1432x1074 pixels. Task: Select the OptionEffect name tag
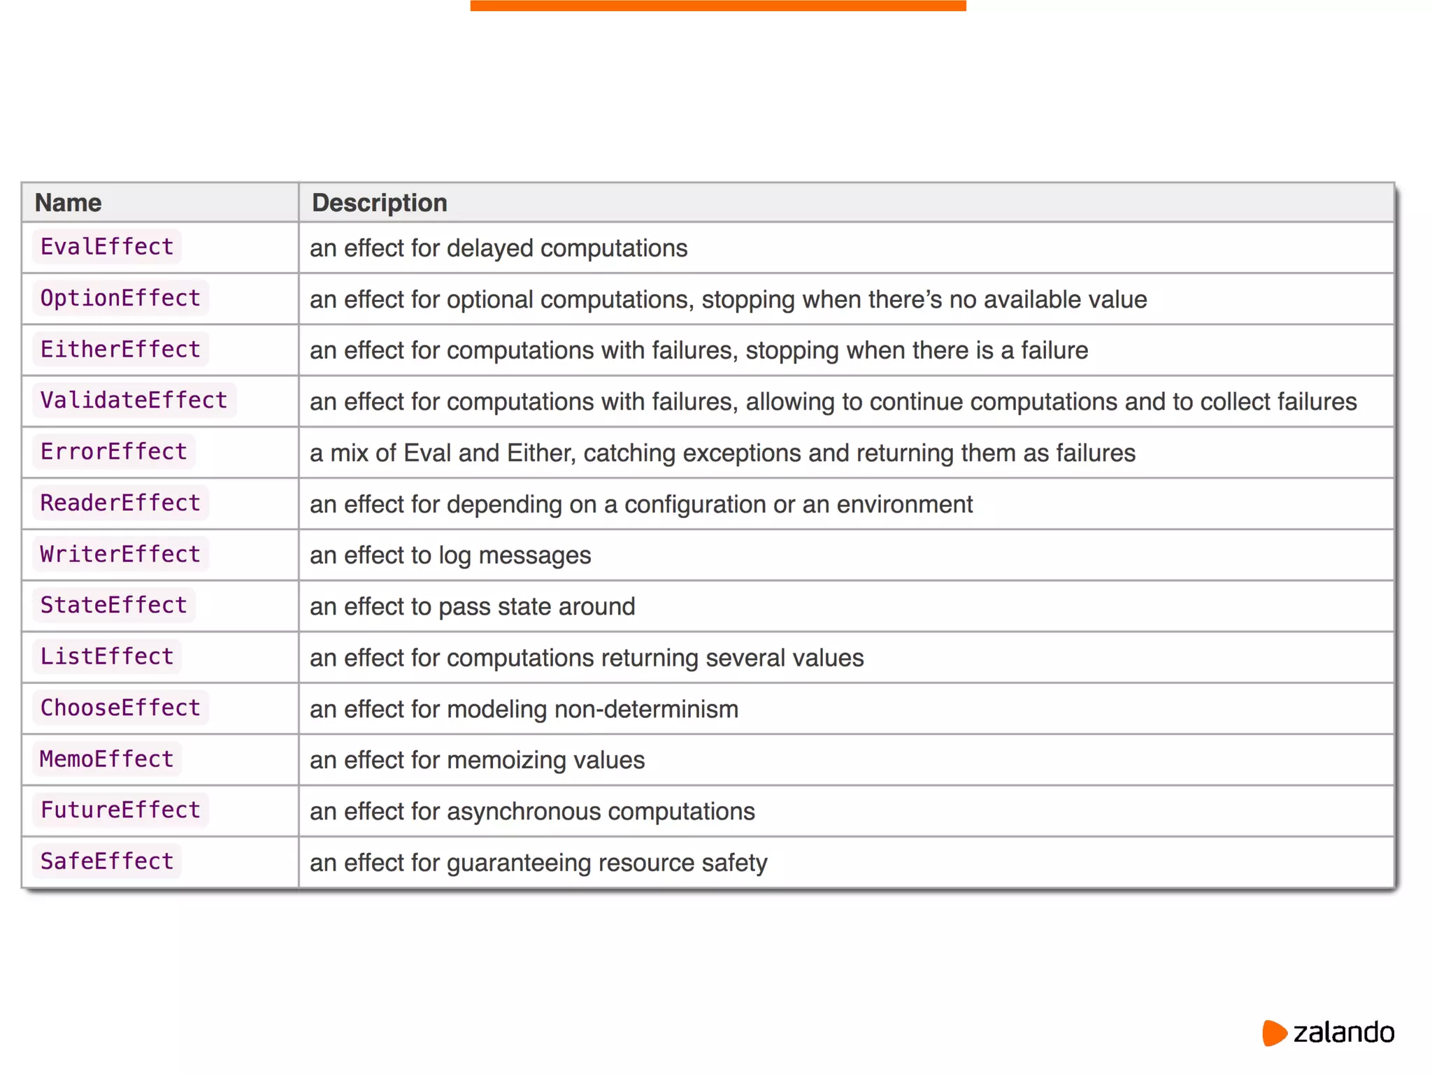120,298
